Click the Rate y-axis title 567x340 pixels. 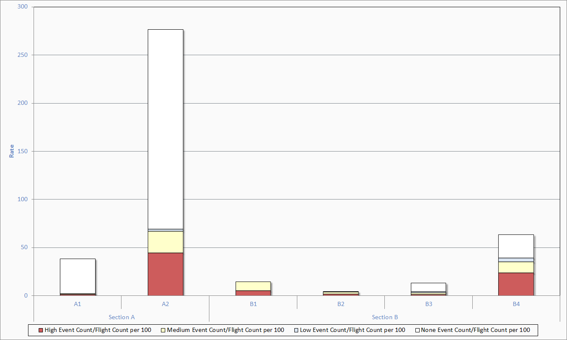tap(12, 151)
